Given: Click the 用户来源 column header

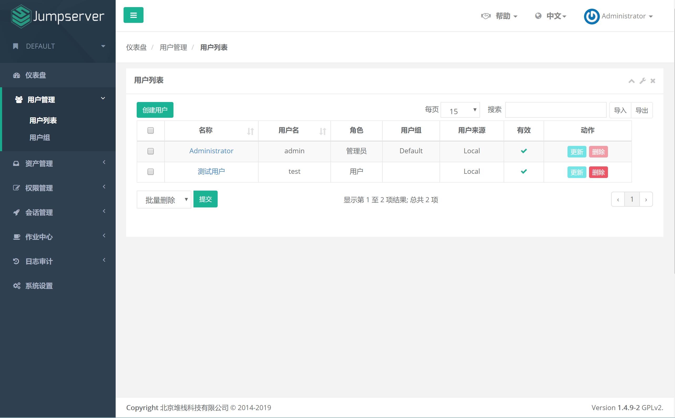Looking at the screenshot, I should coord(472,130).
